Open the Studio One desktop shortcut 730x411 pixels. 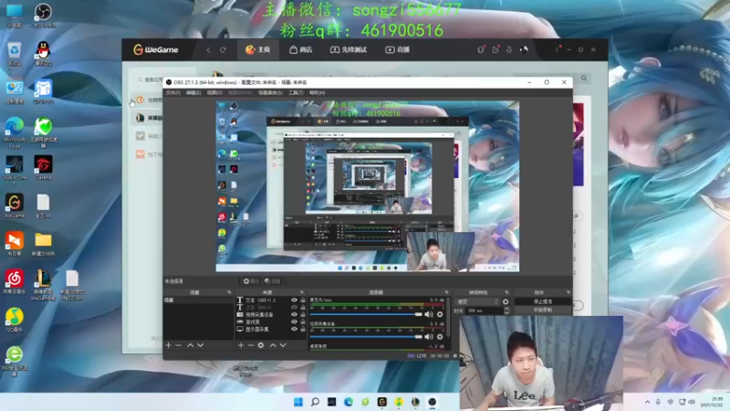pyautogui.click(x=15, y=170)
